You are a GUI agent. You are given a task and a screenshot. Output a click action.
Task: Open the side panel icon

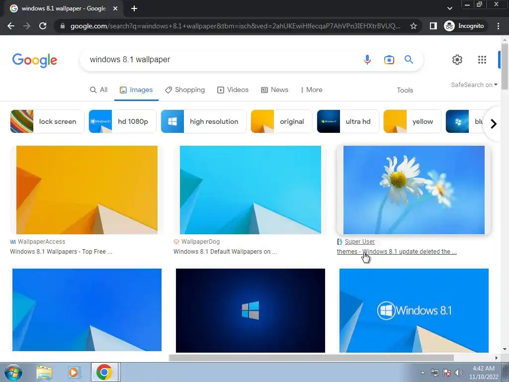click(x=433, y=26)
